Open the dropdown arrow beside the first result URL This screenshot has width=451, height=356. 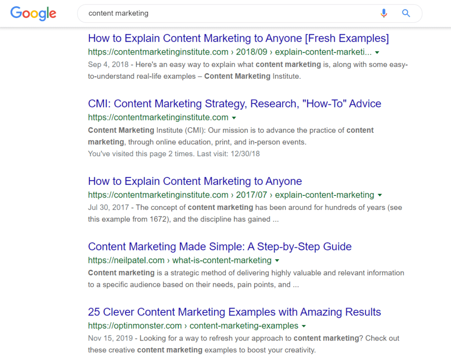[x=377, y=52]
